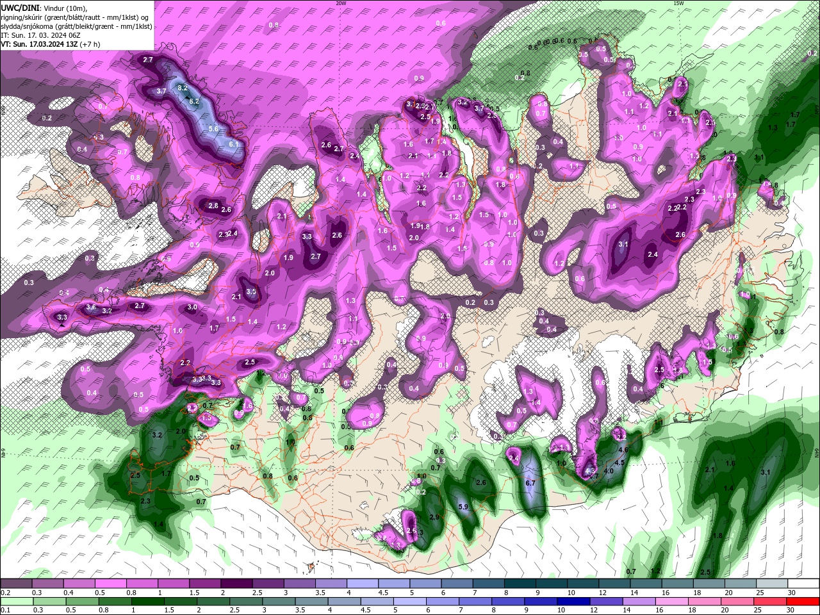Click the 6.7 precipitation value on map
The width and height of the screenshot is (820, 615).
pyautogui.click(x=530, y=483)
